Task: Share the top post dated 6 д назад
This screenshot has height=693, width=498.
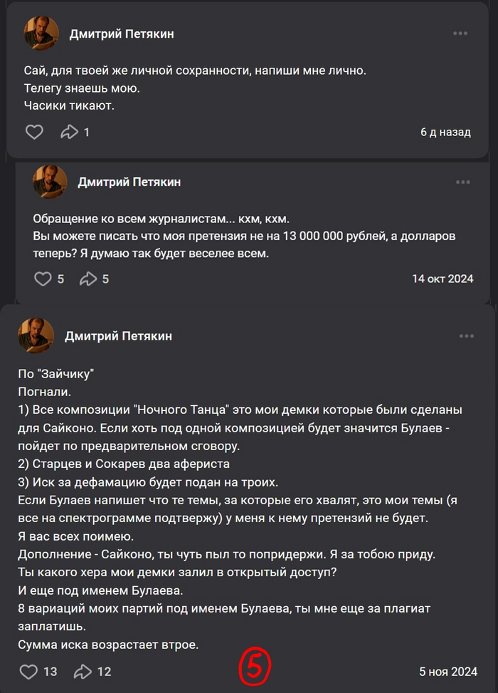Action: tap(70, 132)
